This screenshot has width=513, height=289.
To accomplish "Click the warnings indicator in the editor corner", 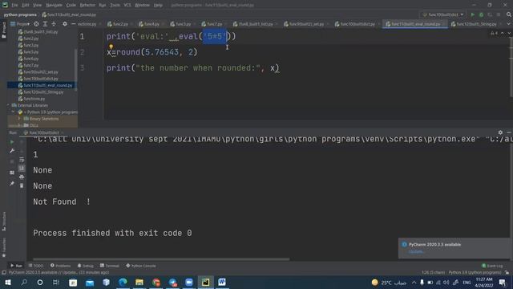I will click(494, 33).
